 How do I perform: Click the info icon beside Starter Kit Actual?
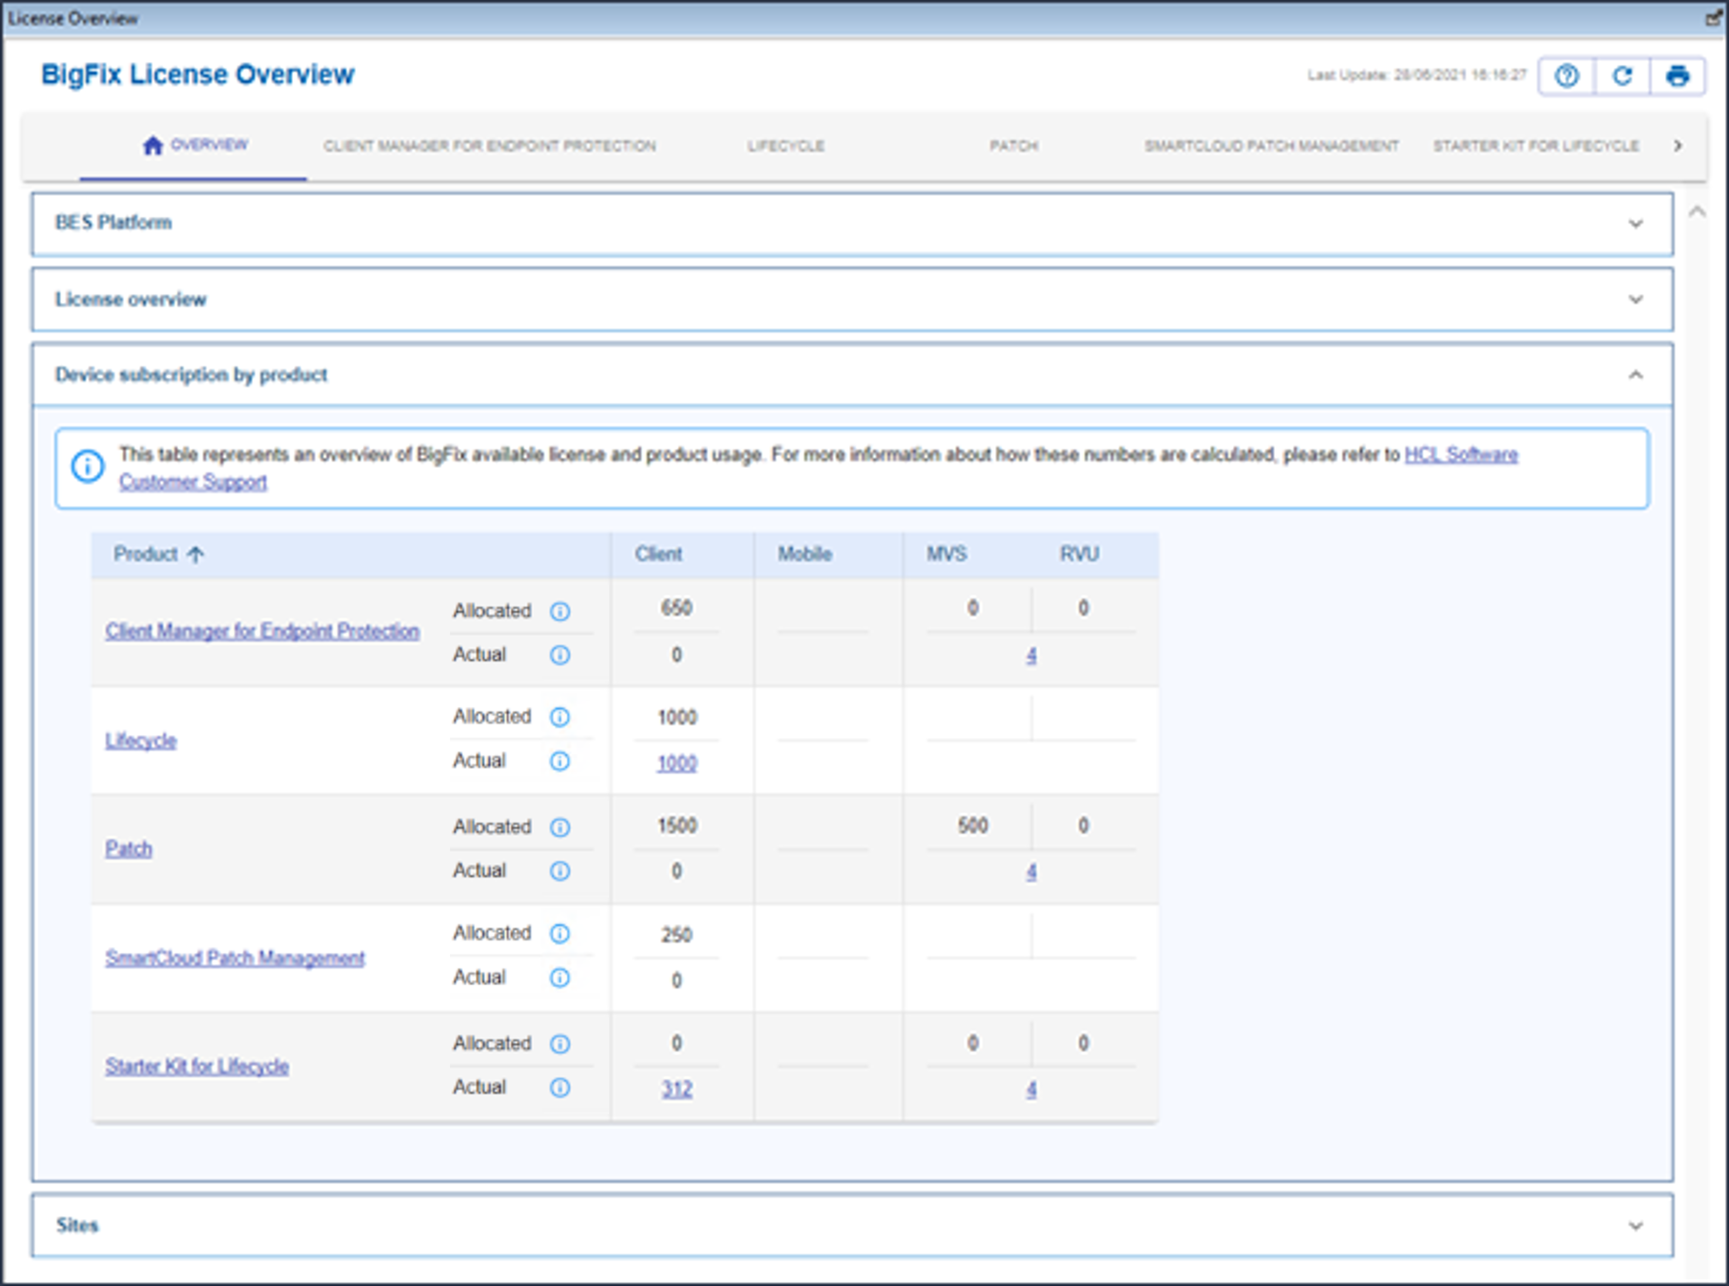560,1088
